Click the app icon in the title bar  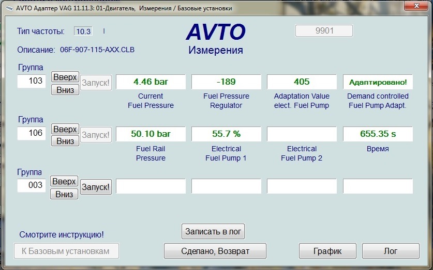pos(9,9)
